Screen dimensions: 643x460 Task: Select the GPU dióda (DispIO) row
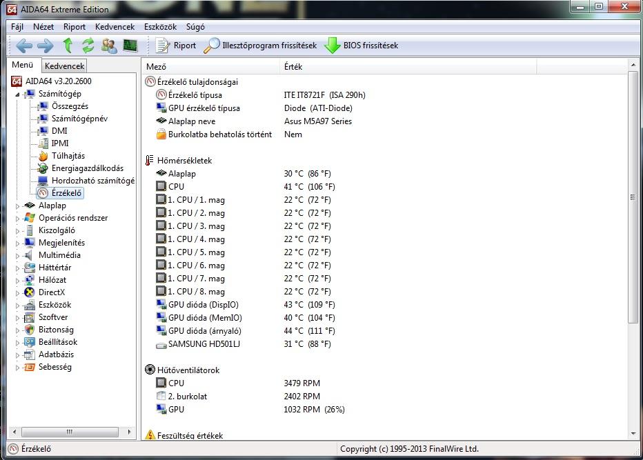[x=245, y=305]
